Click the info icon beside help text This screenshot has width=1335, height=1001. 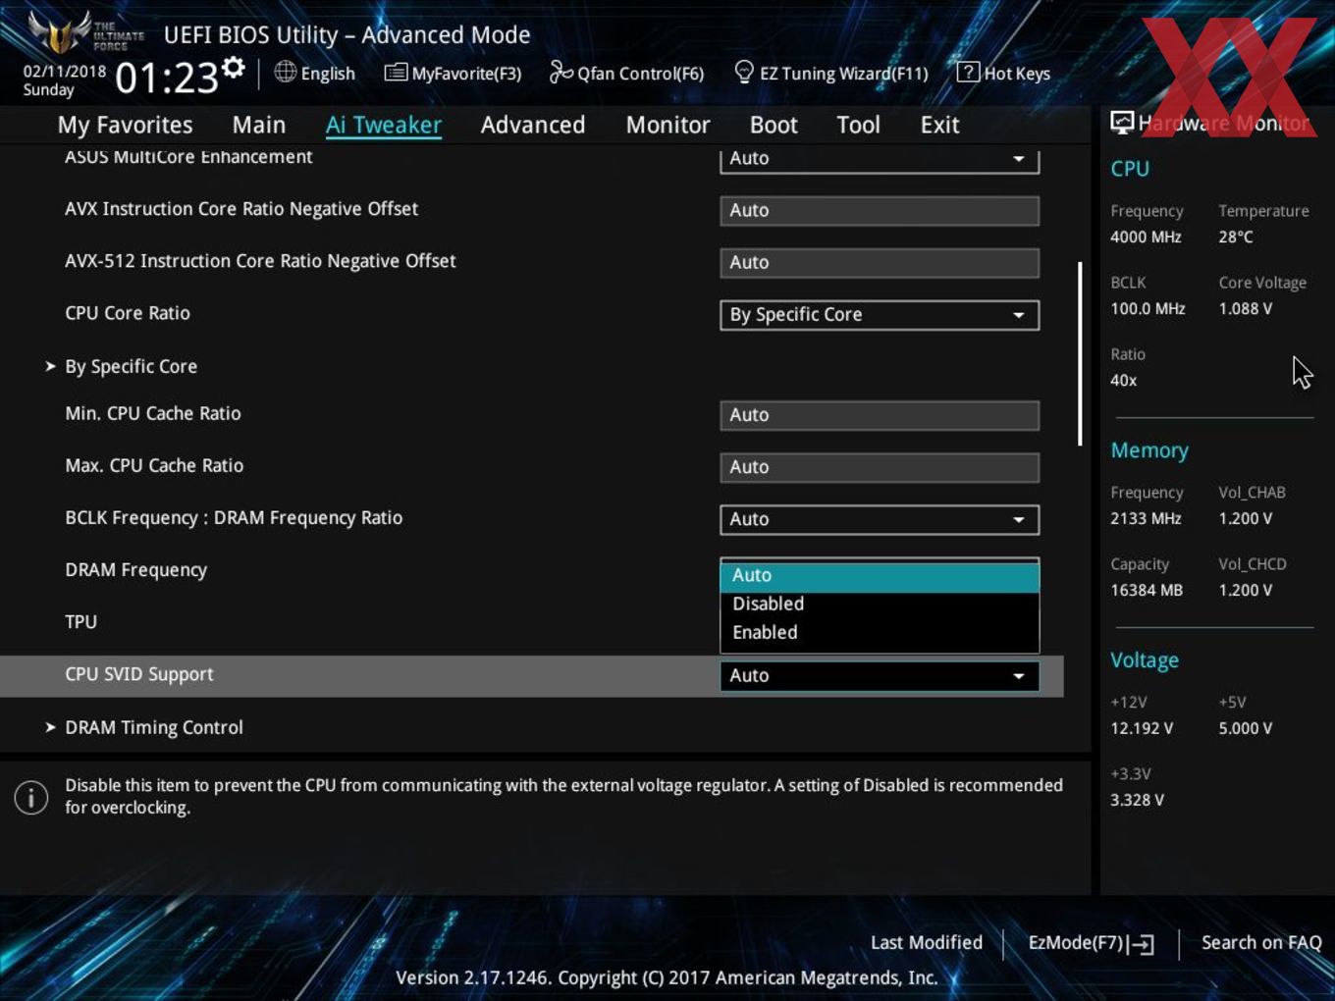click(31, 797)
